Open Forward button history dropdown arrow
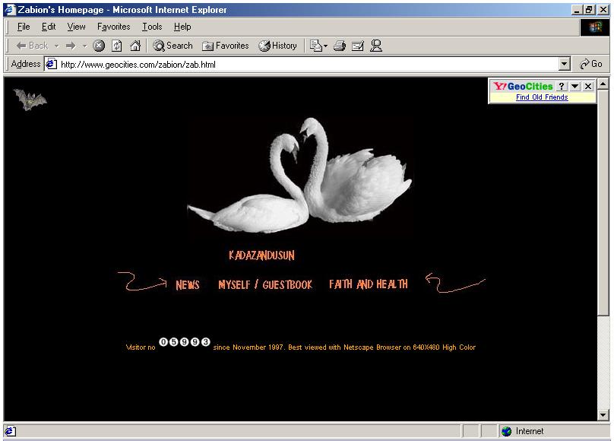Viewport: 614px width, 441px height. click(x=84, y=46)
